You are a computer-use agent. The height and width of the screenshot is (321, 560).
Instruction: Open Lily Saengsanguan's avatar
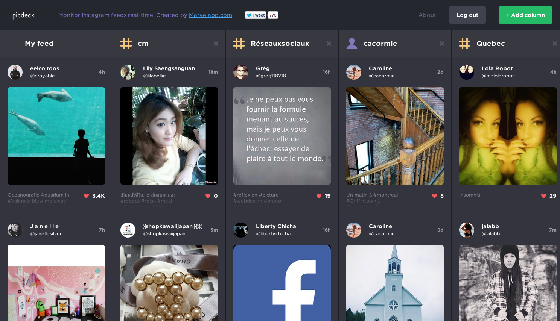tap(128, 72)
